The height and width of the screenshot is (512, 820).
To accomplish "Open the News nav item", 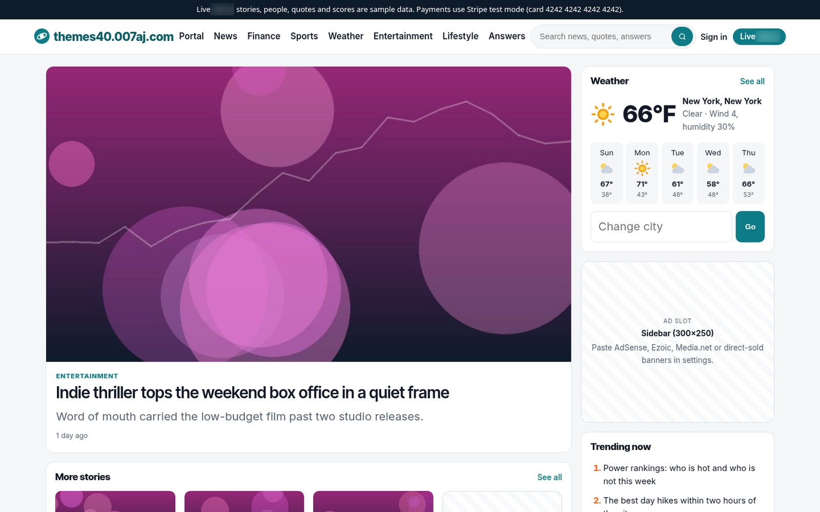I will pos(225,36).
